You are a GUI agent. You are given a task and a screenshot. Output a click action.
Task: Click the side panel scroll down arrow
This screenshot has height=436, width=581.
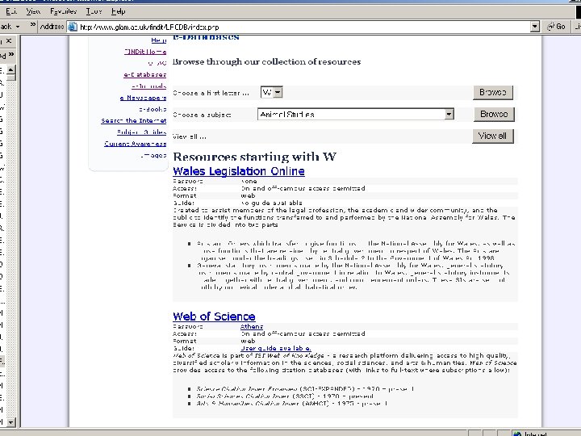[x=11, y=422]
